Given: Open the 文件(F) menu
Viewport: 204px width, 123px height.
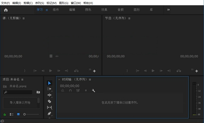Looking at the screenshot, I should click(5, 3).
